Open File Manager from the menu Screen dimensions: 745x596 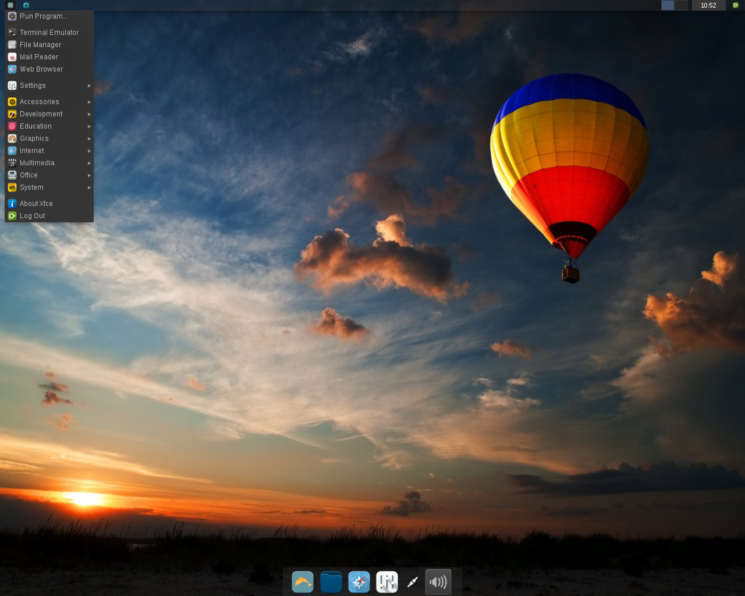(x=49, y=45)
